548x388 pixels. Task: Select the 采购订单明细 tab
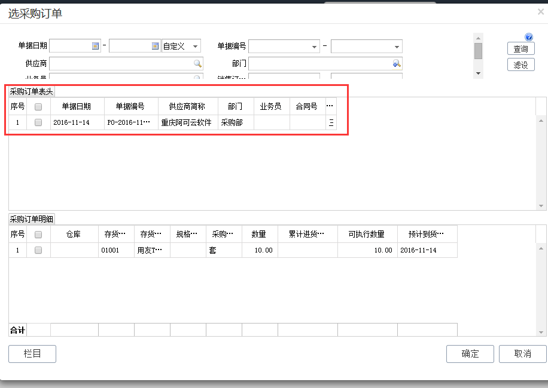tap(32, 219)
